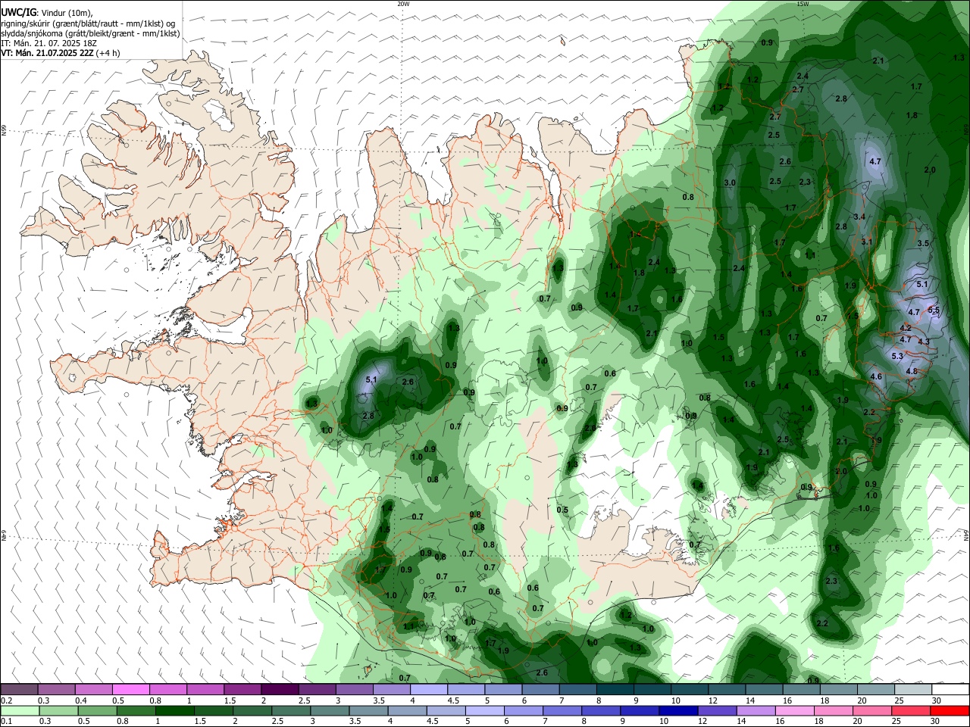Screen dimensions: 970x727
Task: Choose the blue 8 mm rain legend swatch
Action: point(601,710)
